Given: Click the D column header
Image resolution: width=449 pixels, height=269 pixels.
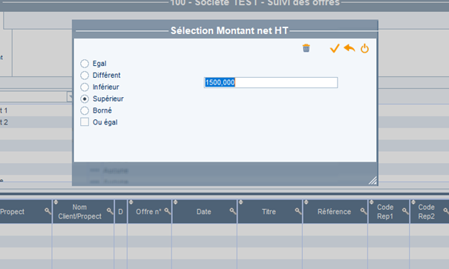Looking at the screenshot, I should [x=120, y=211].
